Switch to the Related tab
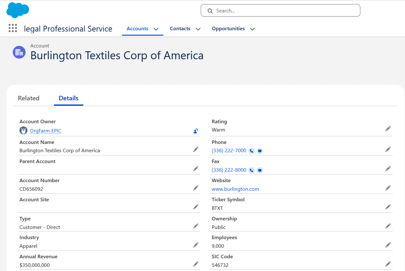Viewport: 405px width, 271px height. coord(29,98)
